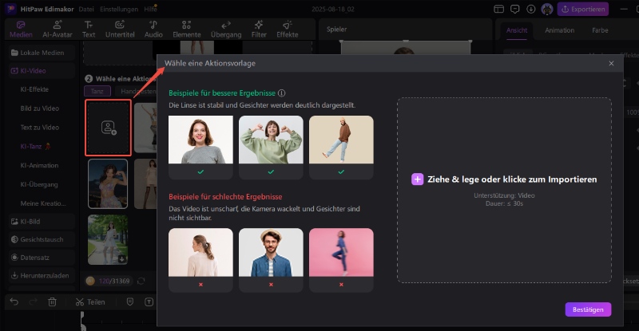
Task: Click the marker shield icon in timeline toolbar
Action: coord(130,301)
